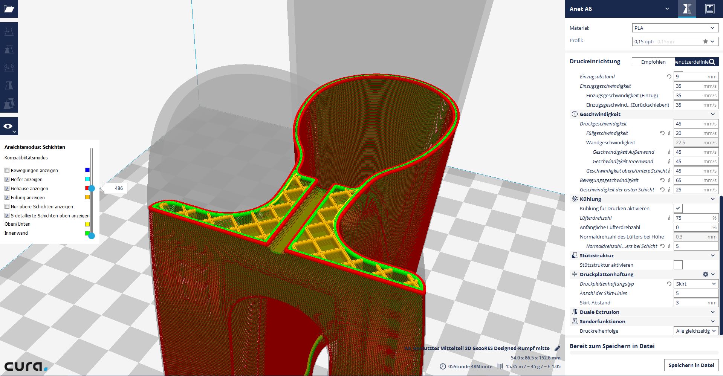Image resolution: width=723 pixels, height=376 pixels.
Task: Click the upper layer slider handle
Action: [92, 188]
